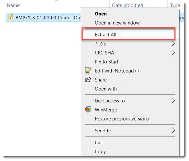Screen dimensions: 189x161
Task: Expand the CRC SHA submenu arrow
Action: tap(173, 52)
